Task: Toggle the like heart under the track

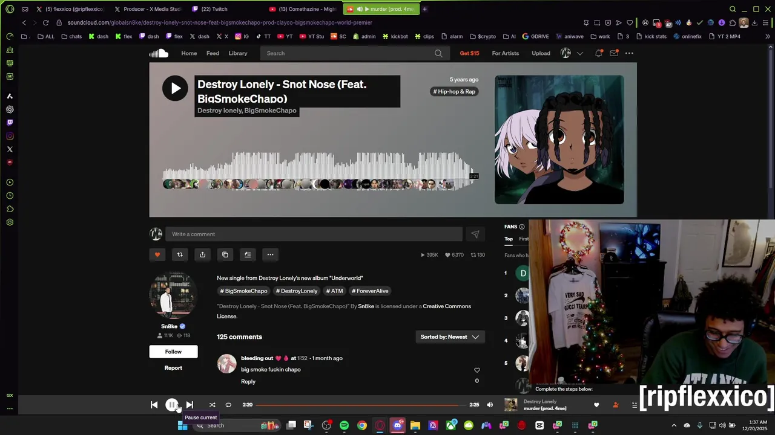Action: click(x=157, y=255)
